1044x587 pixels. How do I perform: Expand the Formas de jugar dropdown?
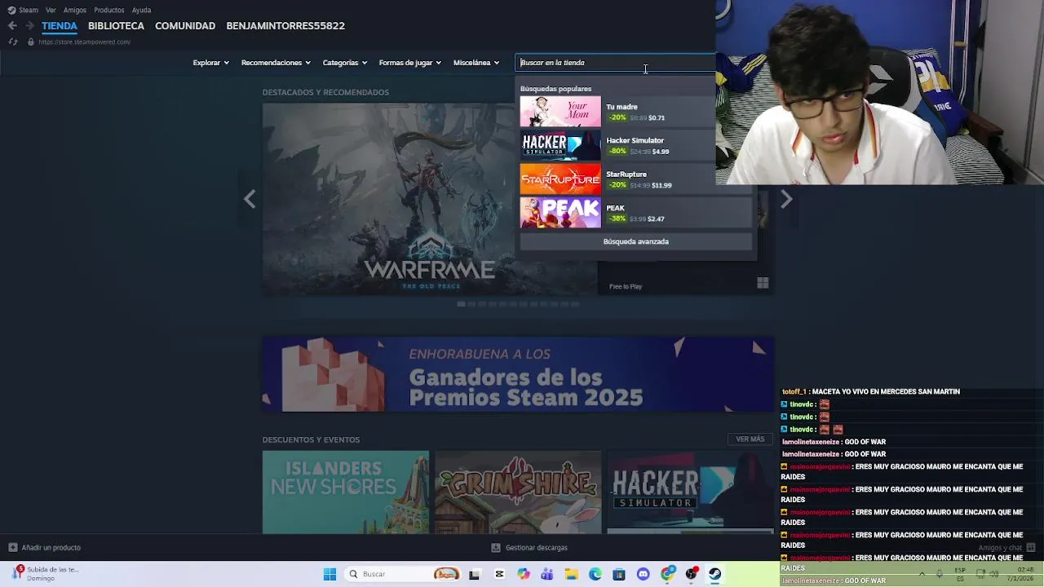pos(409,63)
